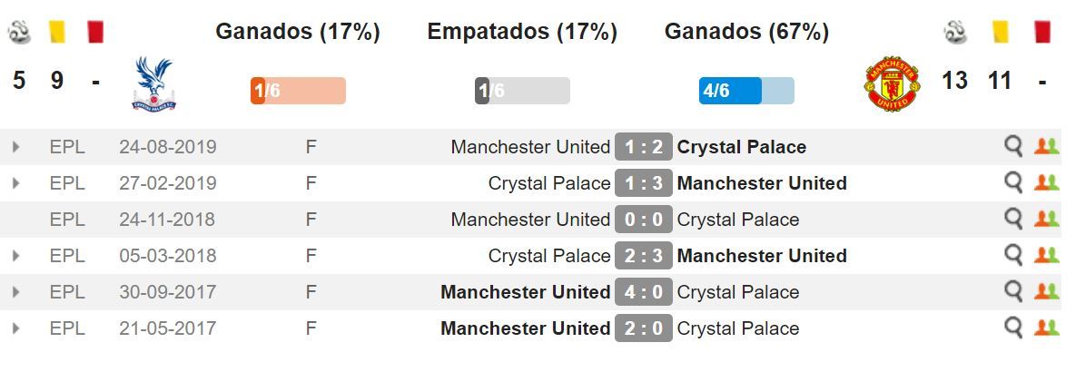Click the blue 4/6 wins bar
The height and width of the screenshot is (372, 1076).
[x=746, y=91]
